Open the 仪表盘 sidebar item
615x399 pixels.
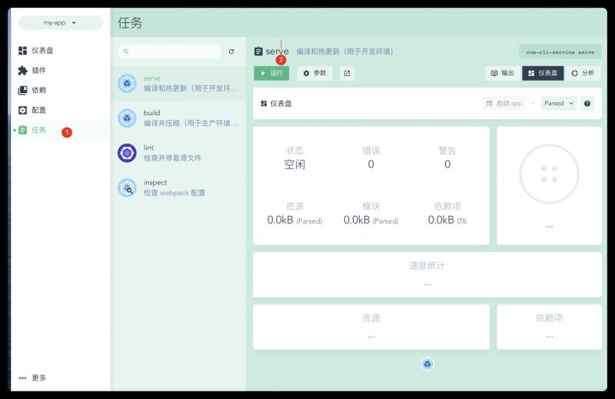[61, 51]
